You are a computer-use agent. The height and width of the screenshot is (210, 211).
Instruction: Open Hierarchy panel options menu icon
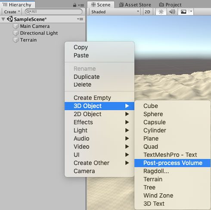[81, 6]
